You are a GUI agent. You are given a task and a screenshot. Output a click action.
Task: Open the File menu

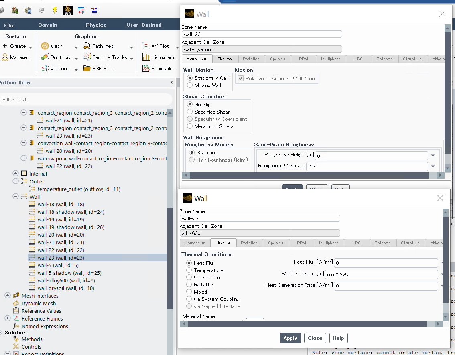click(8, 25)
